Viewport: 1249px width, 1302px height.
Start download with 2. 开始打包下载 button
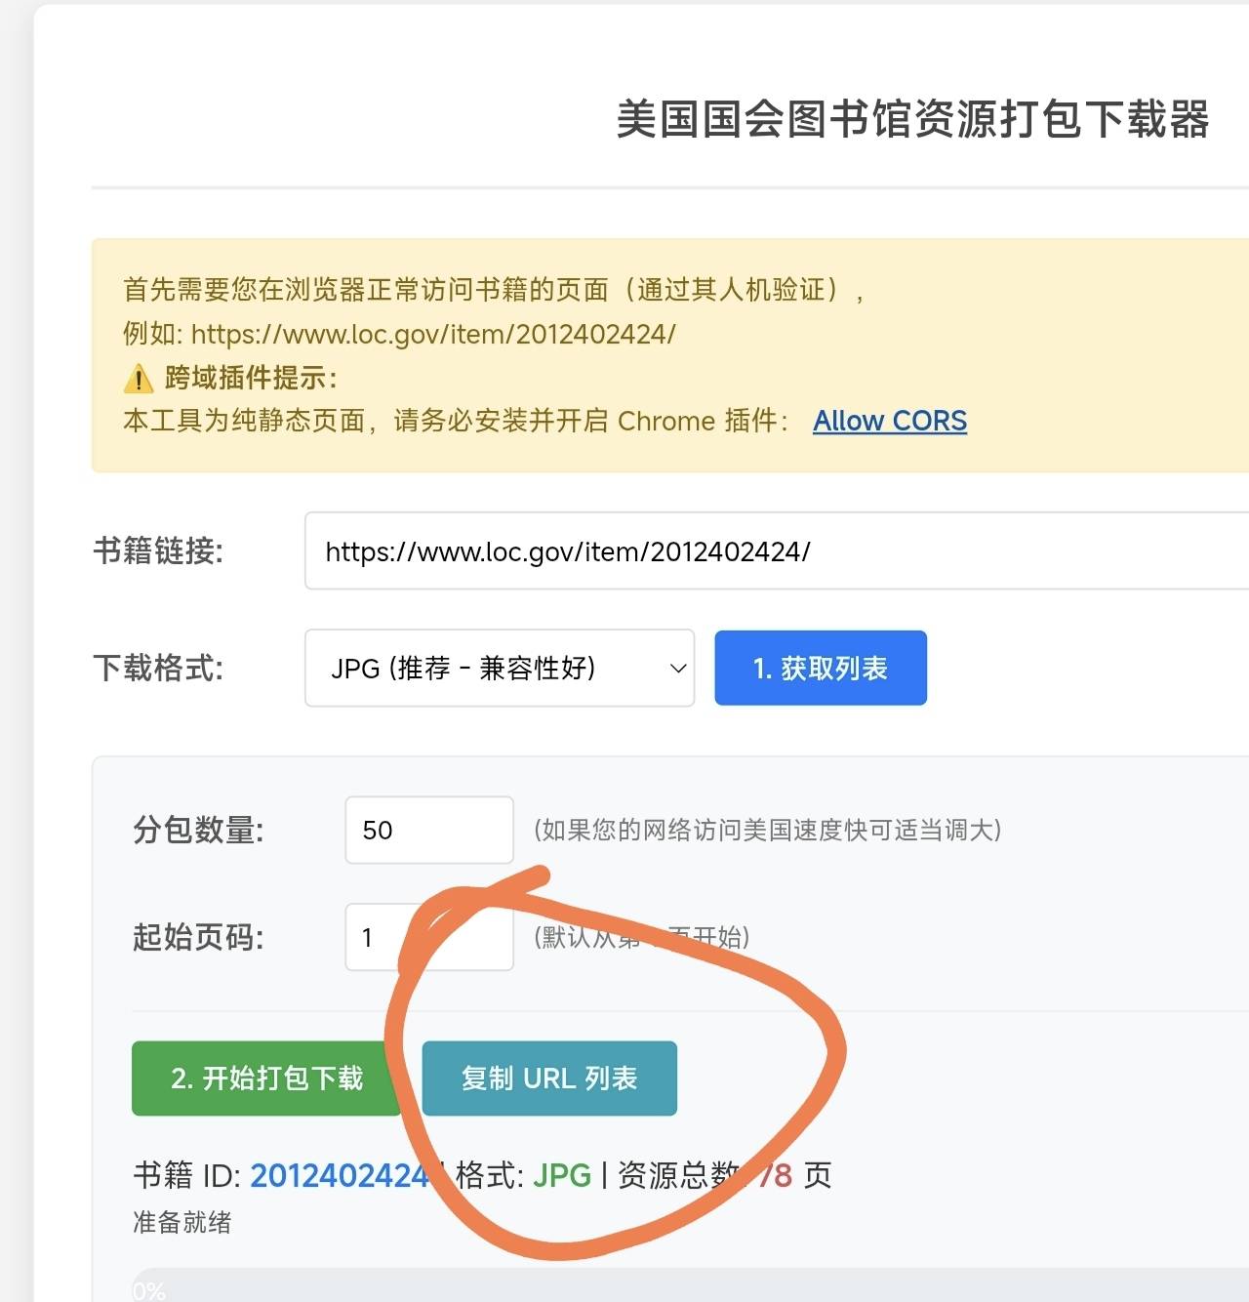tap(265, 1078)
